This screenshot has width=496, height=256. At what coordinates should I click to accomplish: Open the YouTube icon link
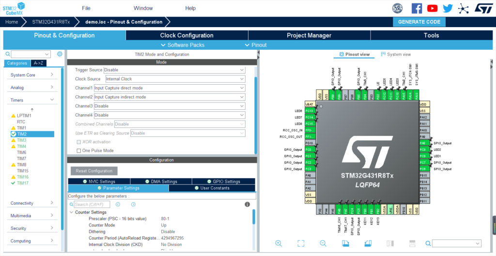[432, 8]
